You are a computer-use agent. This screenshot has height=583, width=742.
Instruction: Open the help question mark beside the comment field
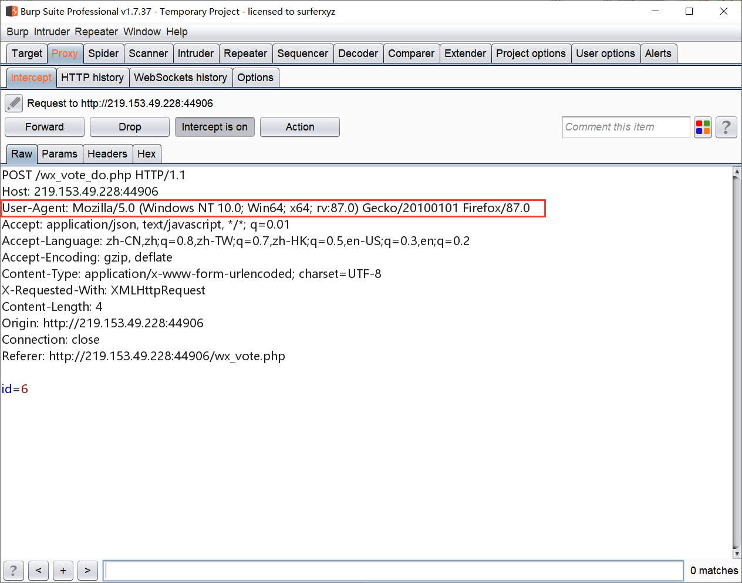[726, 127]
